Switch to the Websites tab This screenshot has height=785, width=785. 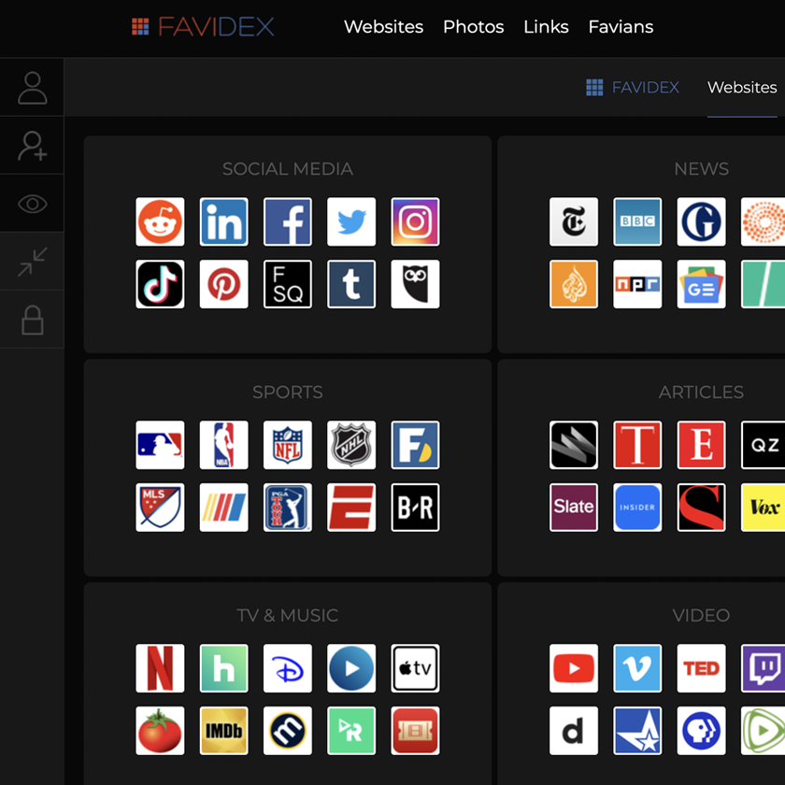click(742, 87)
